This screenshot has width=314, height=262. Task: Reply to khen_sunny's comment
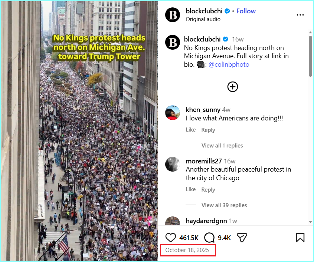(208, 130)
